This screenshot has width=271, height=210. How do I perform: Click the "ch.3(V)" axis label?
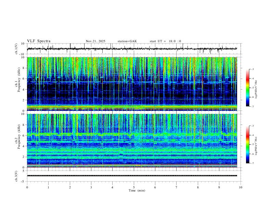16,176
